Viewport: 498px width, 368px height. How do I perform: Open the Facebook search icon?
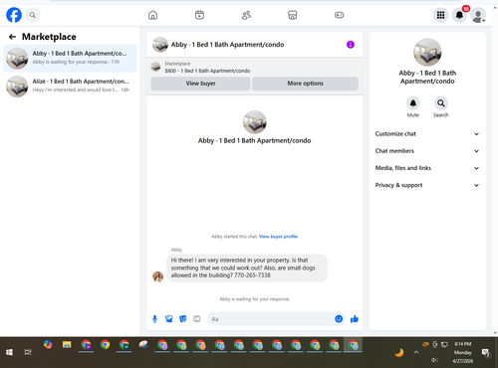coord(33,15)
